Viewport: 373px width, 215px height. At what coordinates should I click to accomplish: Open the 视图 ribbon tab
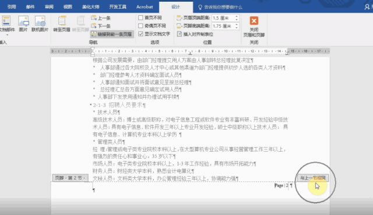pos(68,7)
